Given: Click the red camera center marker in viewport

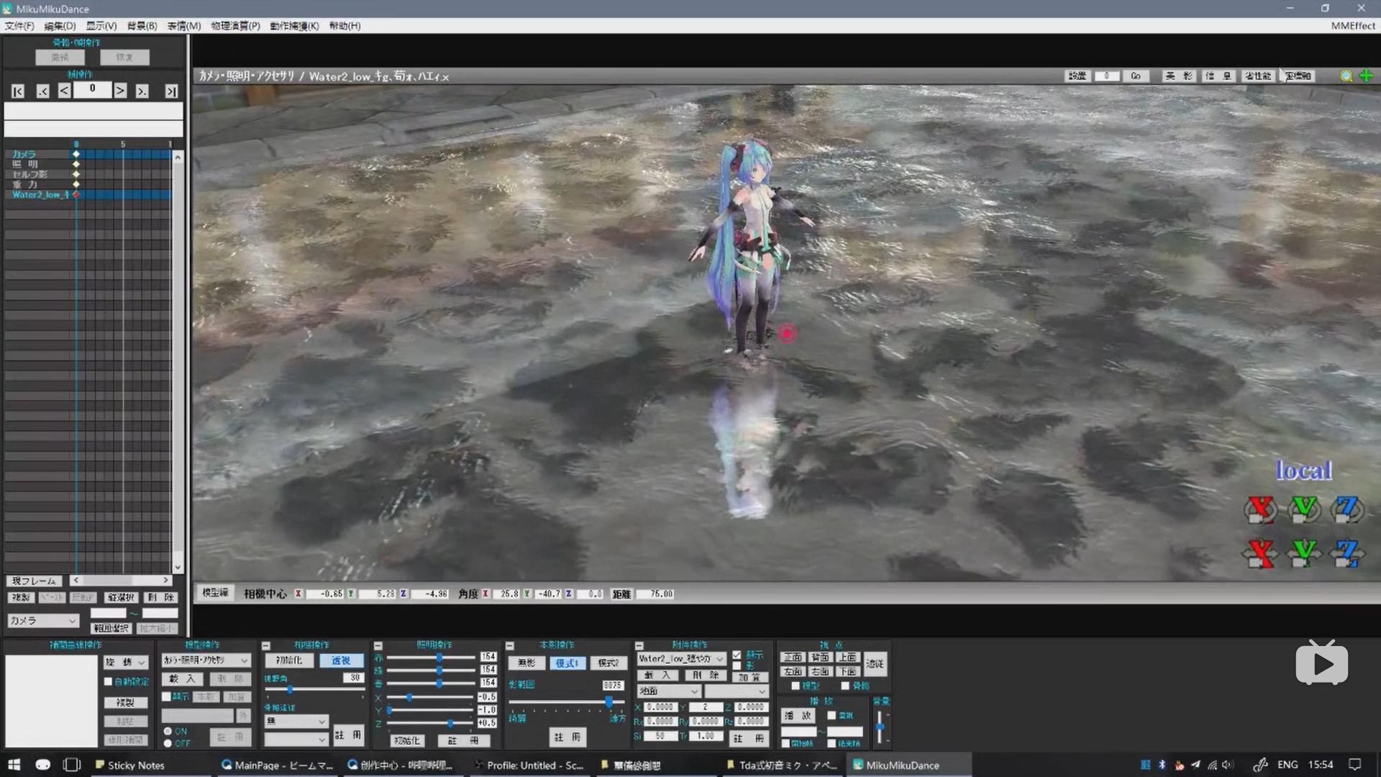Looking at the screenshot, I should point(787,333).
